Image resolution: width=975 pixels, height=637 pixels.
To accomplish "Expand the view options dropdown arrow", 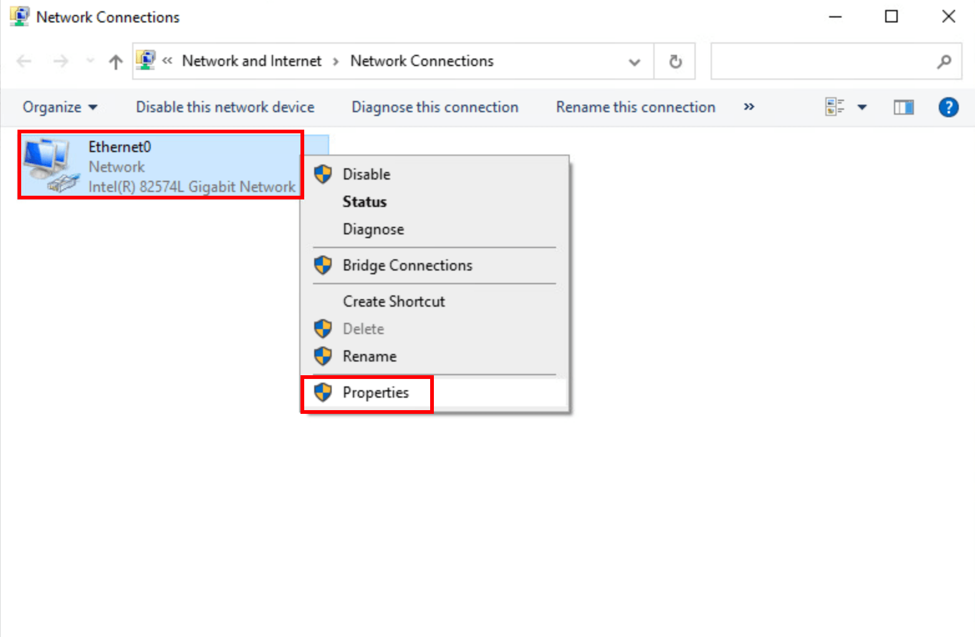I will [862, 107].
